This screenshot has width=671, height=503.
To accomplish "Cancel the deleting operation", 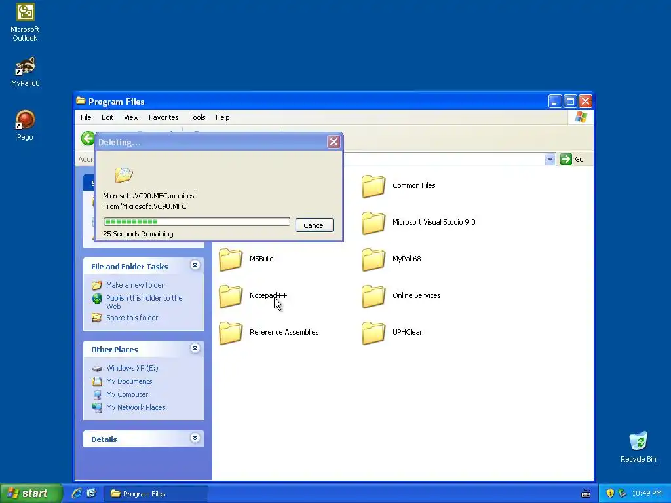I will (x=314, y=225).
